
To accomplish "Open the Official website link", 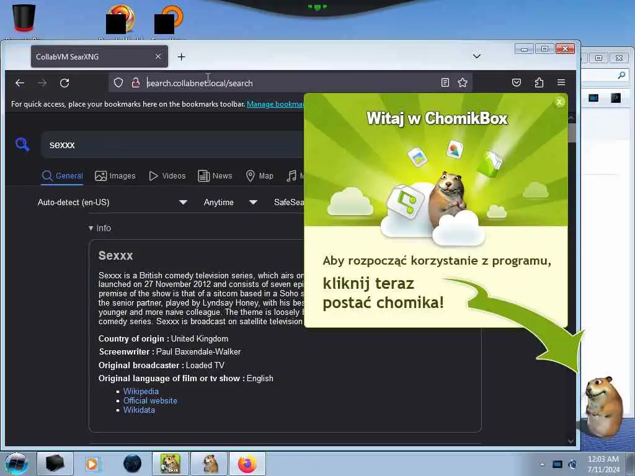I will tap(150, 401).
